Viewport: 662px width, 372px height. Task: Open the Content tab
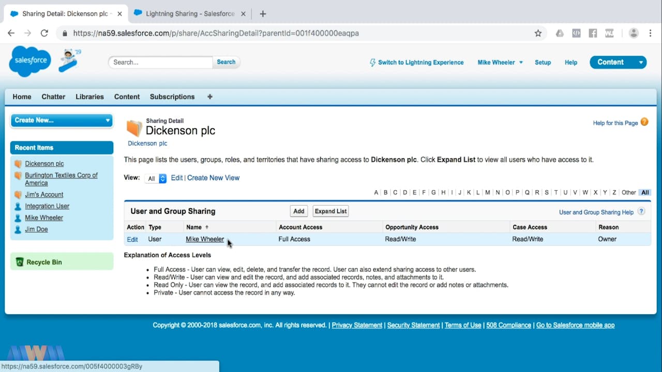(127, 97)
